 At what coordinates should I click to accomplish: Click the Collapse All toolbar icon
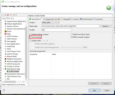pyautogui.click(x=11, y=15)
